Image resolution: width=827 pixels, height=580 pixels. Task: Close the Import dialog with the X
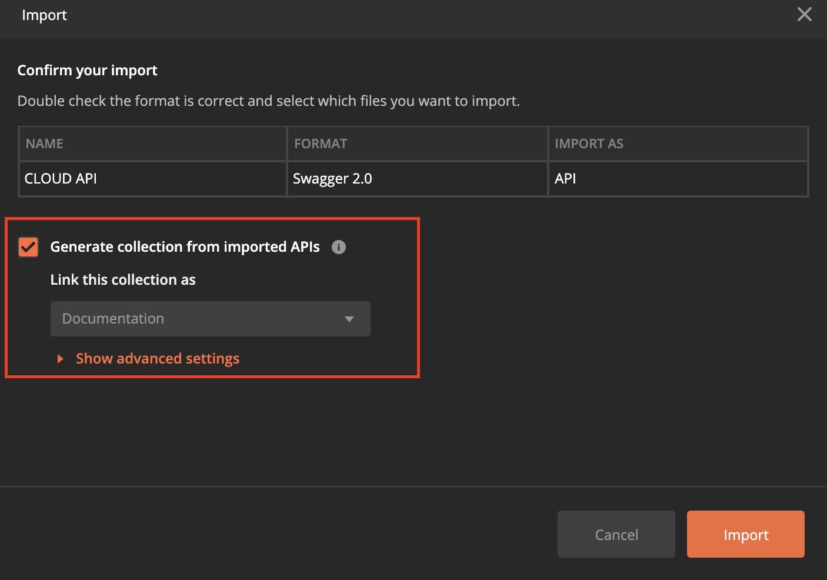pos(804,15)
